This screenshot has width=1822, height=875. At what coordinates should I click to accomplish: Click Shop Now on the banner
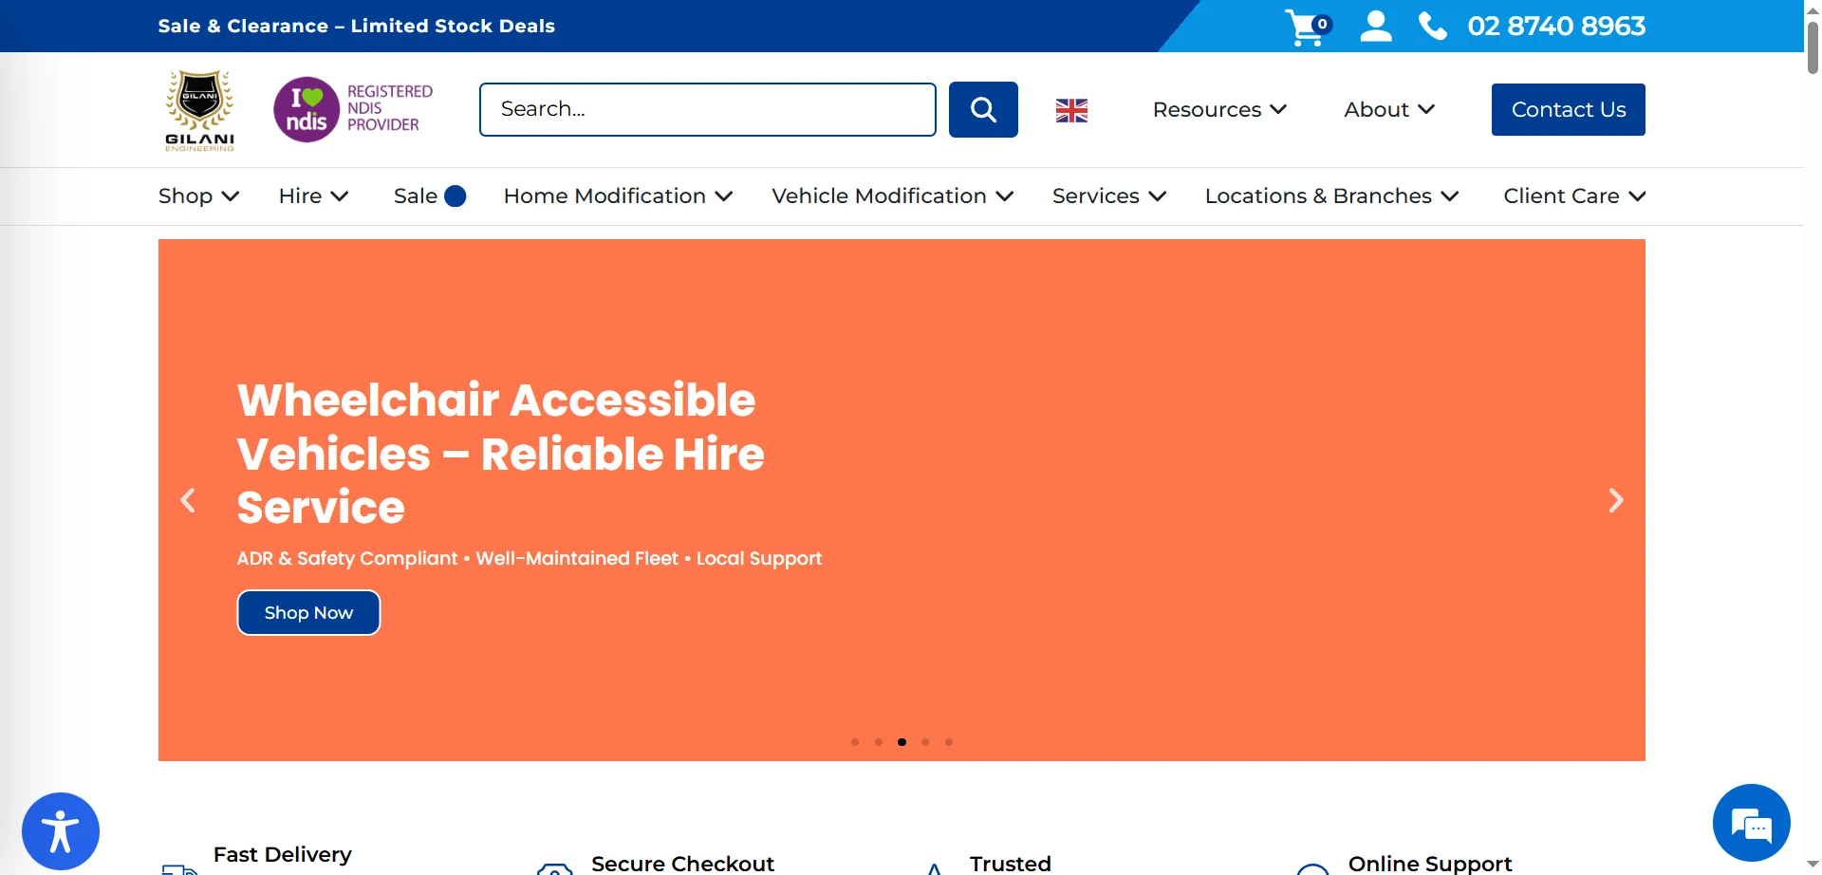coord(308,613)
